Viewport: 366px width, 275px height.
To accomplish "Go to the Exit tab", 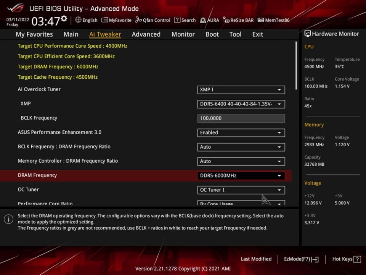I will pyautogui.click(x=258, y=34).
